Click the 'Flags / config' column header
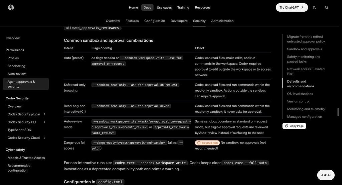The image size is (342, 185). coord(102,48)
